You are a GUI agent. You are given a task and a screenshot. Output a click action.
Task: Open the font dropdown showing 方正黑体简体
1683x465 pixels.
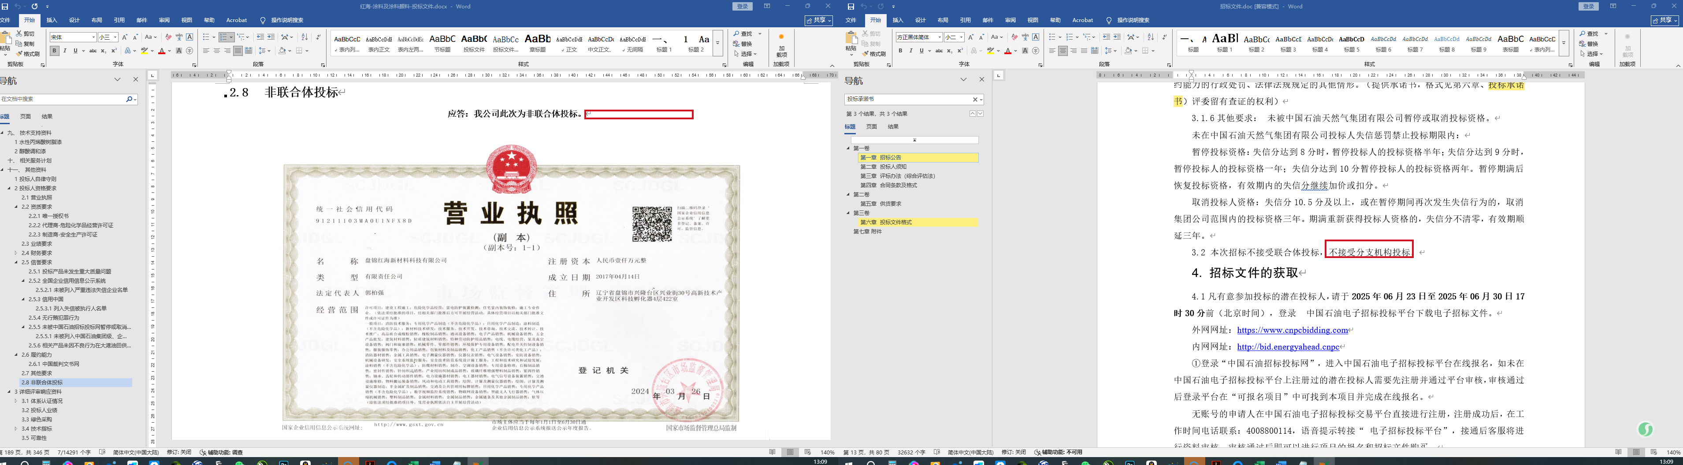pos(940,37)
